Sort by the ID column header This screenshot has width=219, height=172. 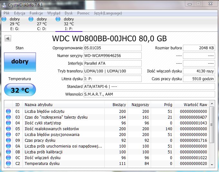[x=17, y=104]
